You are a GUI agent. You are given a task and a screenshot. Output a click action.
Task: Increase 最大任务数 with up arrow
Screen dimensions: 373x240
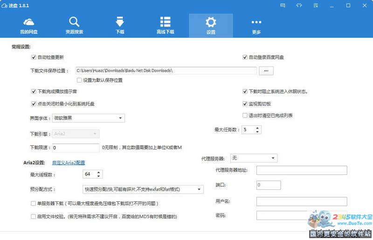(257, 128)
